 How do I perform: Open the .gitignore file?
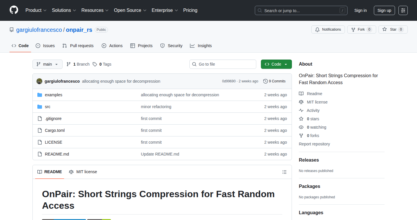(53, 119)
